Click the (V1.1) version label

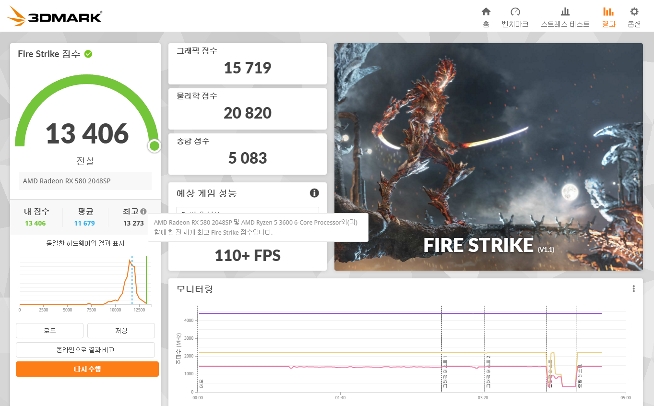(546, 250)
